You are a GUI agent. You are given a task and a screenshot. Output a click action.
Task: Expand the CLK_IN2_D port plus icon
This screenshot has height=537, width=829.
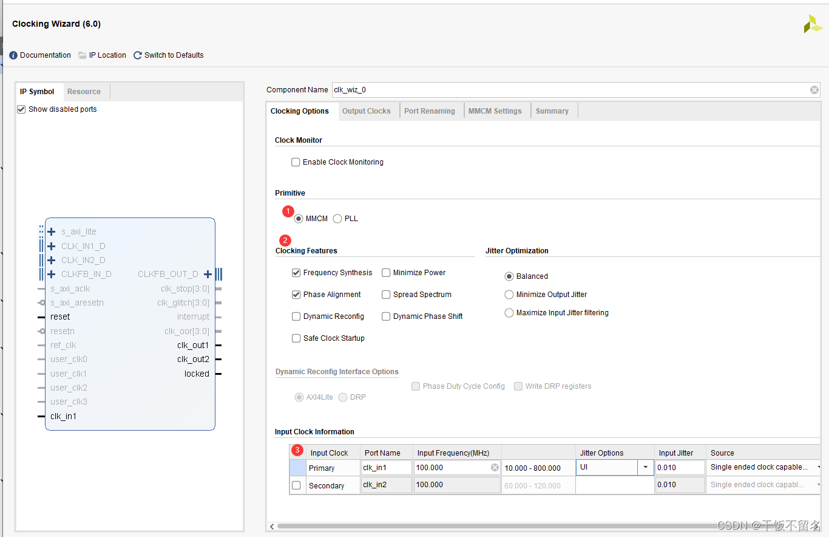[x=52, y=260]
